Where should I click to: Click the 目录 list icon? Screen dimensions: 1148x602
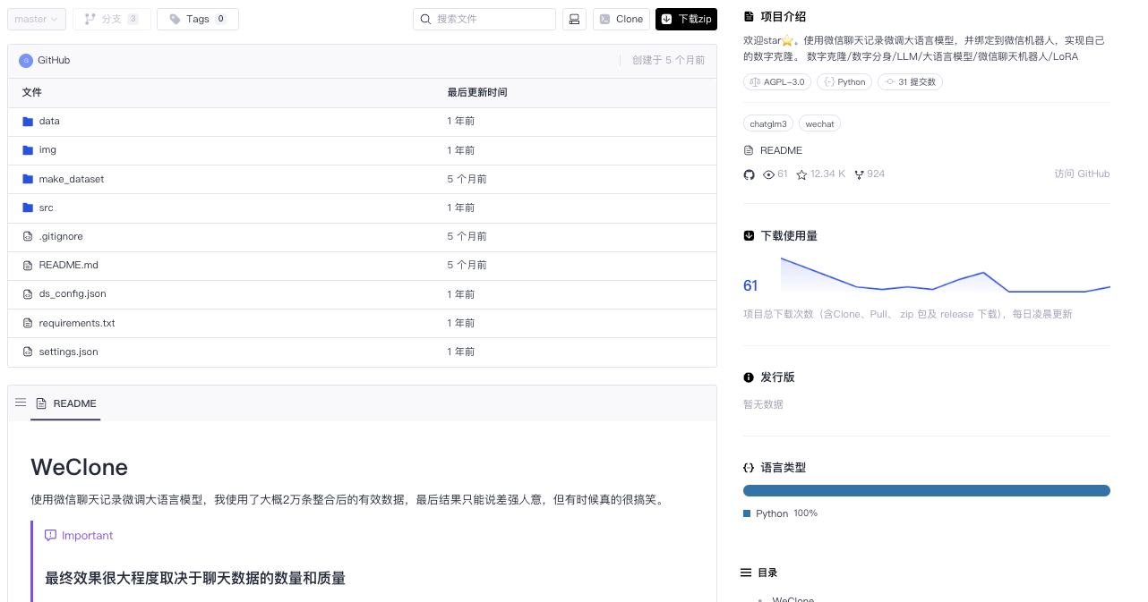coord(746,572)
